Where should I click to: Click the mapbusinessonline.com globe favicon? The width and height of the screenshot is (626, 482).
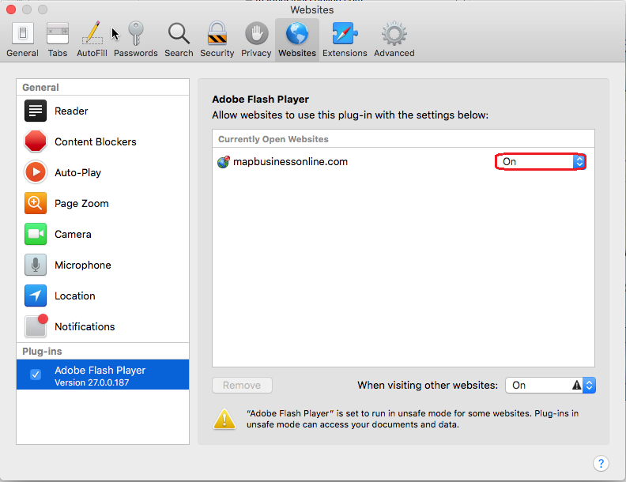pyautogui.click(x=224, y=162)
